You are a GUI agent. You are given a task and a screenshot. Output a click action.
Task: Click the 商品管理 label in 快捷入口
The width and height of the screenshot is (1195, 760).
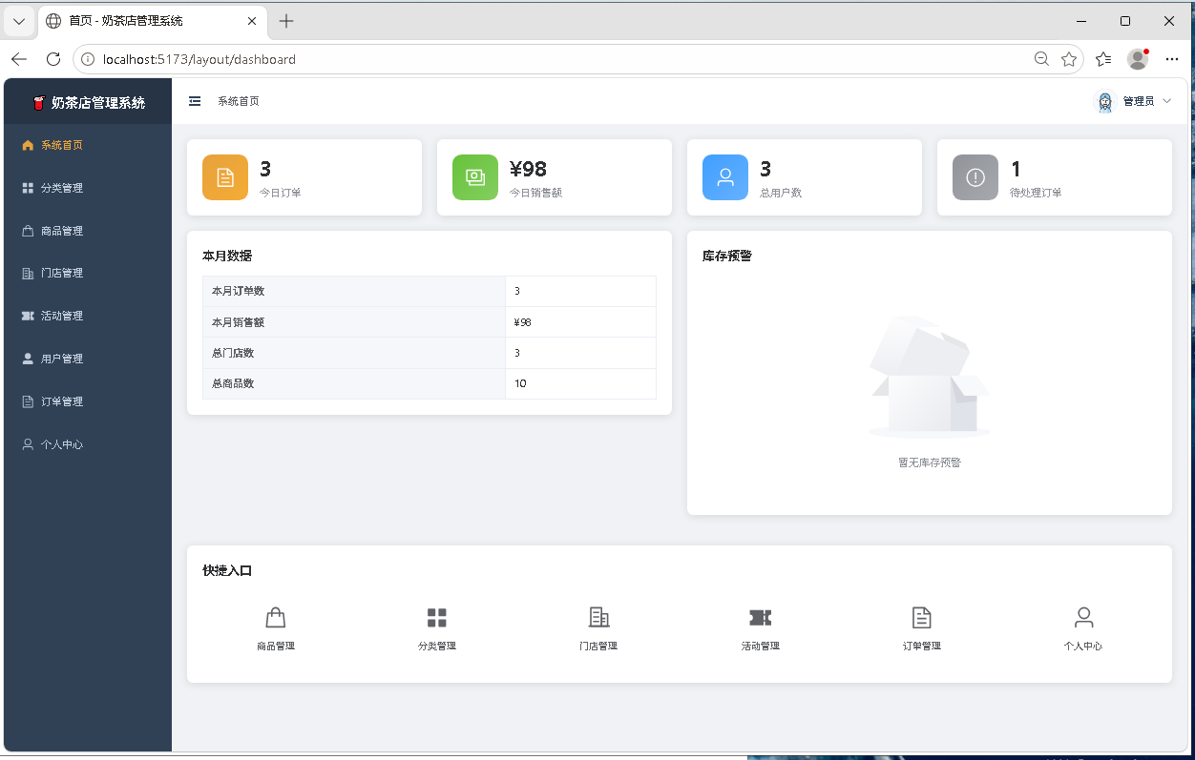276,647
